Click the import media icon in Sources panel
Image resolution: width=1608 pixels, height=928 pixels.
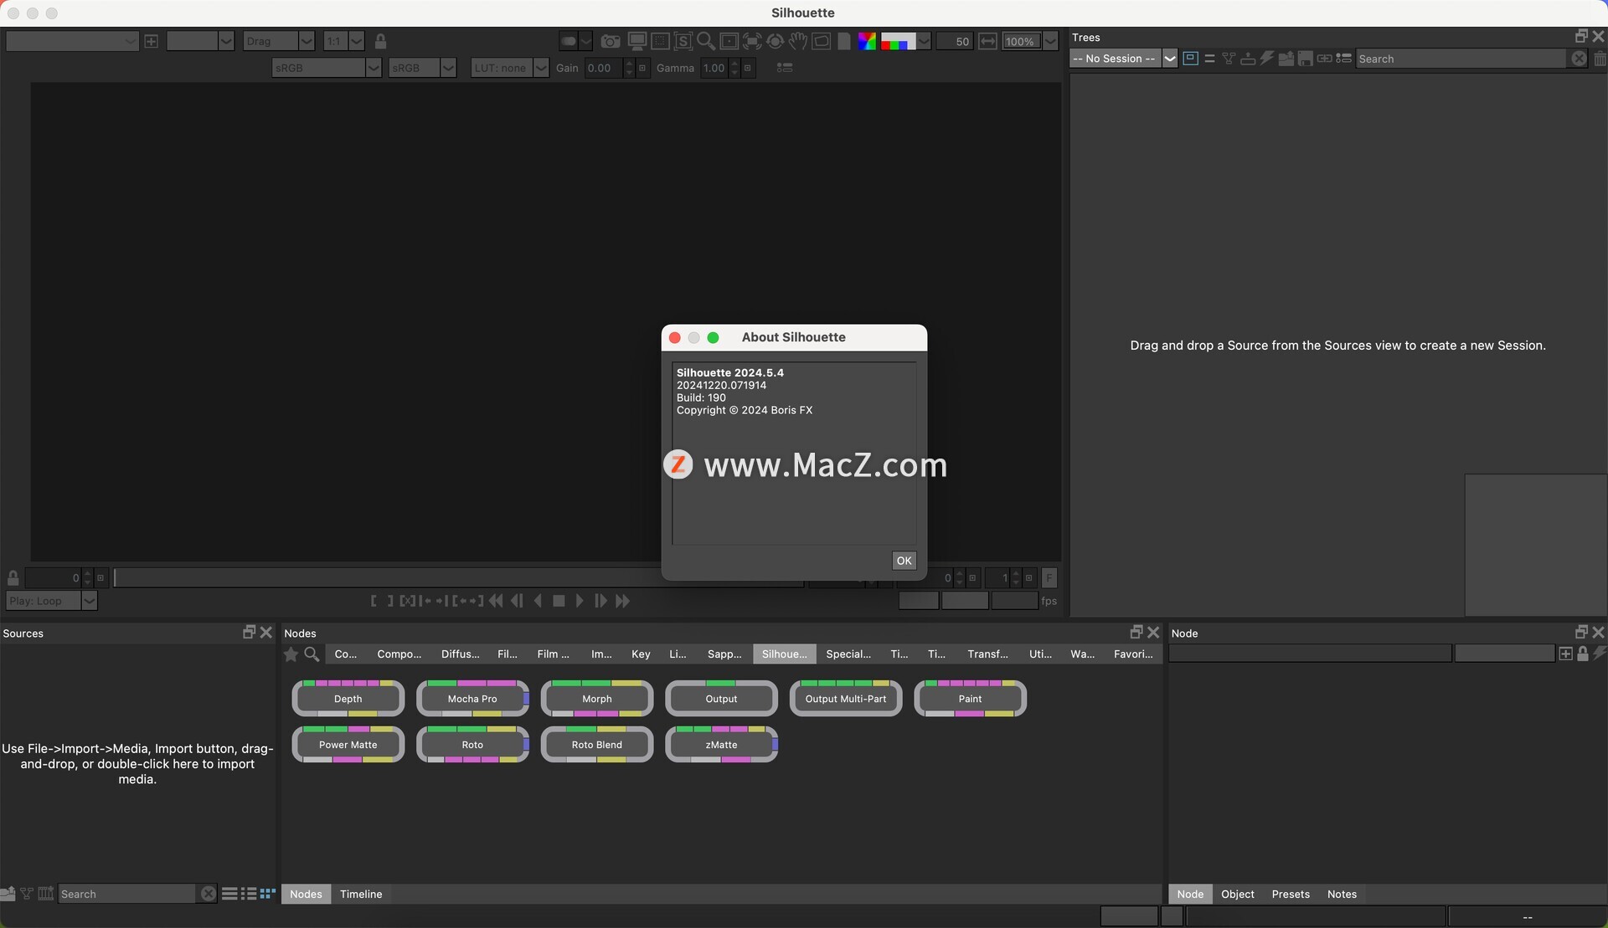pyautogui.click(x=8, y=894)
